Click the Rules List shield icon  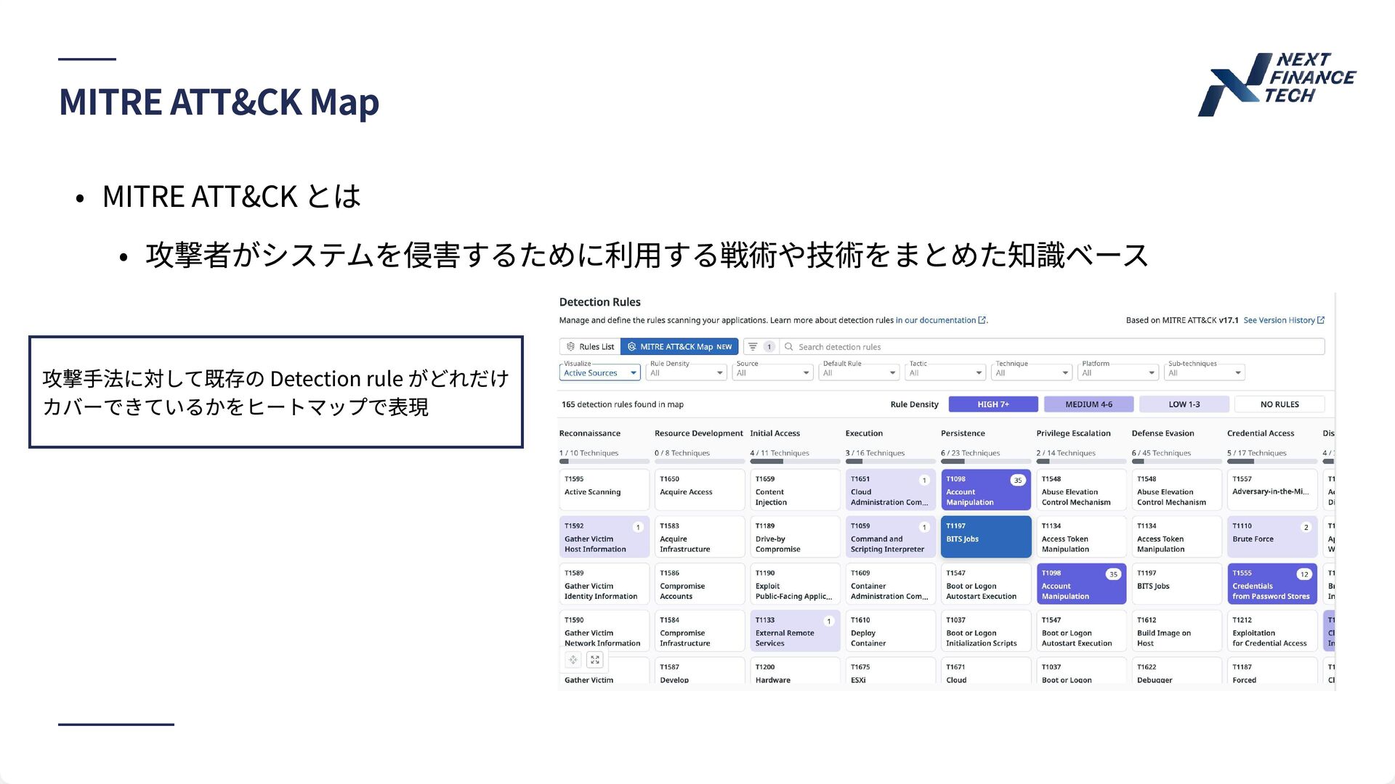pyautogui.click(x=571, y=347)
